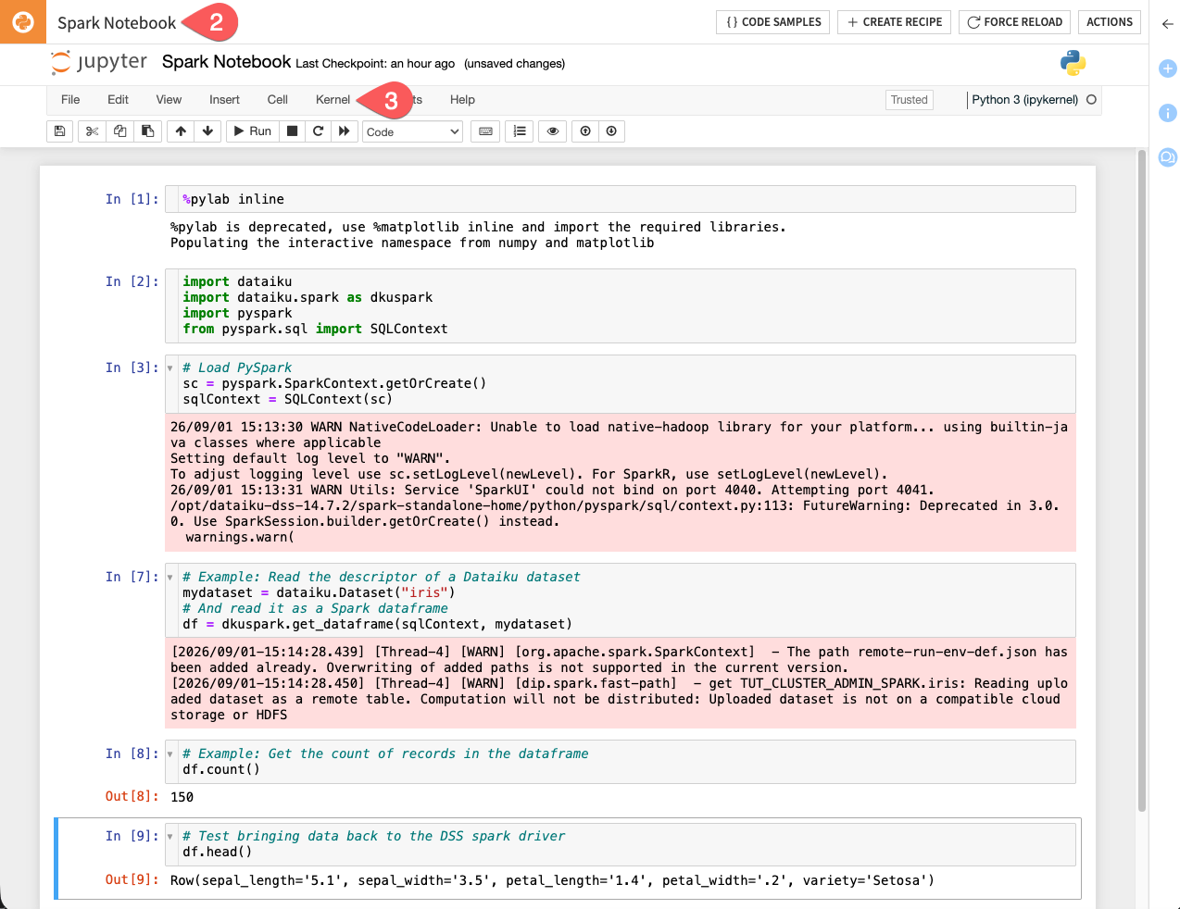Restart kernel and run all cells
Viewport: 1180px width, 909px height.
345,131
